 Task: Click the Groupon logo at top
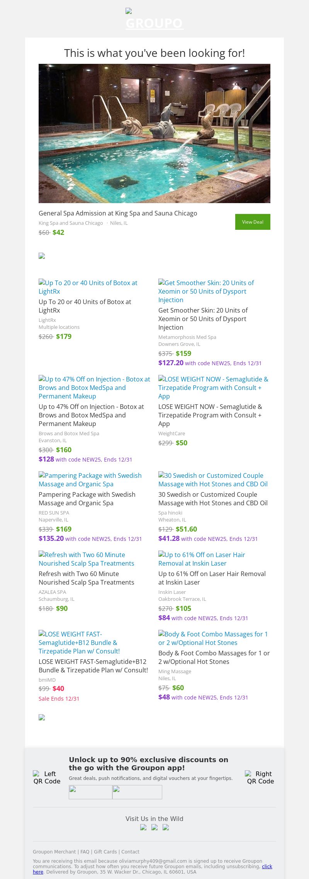[x=154, y=20]
